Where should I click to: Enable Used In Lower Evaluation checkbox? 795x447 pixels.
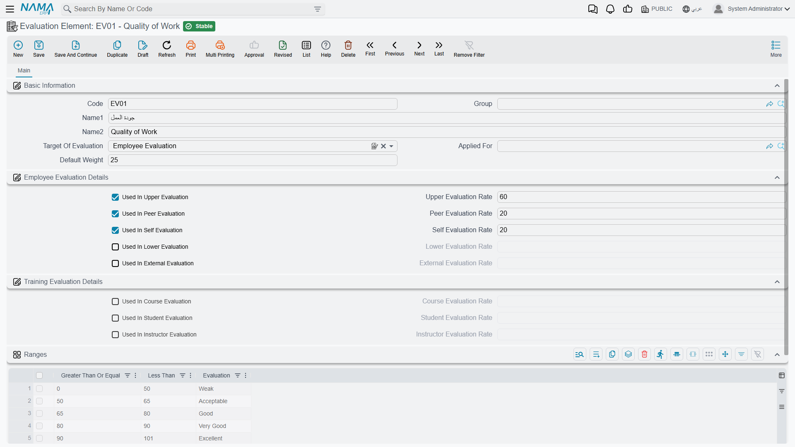[116, 247]
